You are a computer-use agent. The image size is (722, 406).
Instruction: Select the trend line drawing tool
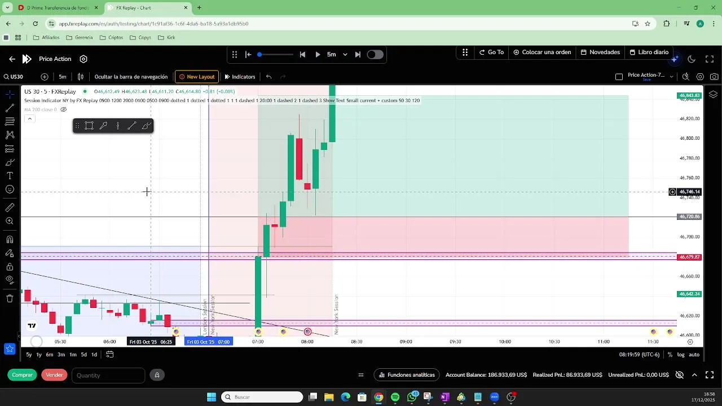click(x=10, y=108)
